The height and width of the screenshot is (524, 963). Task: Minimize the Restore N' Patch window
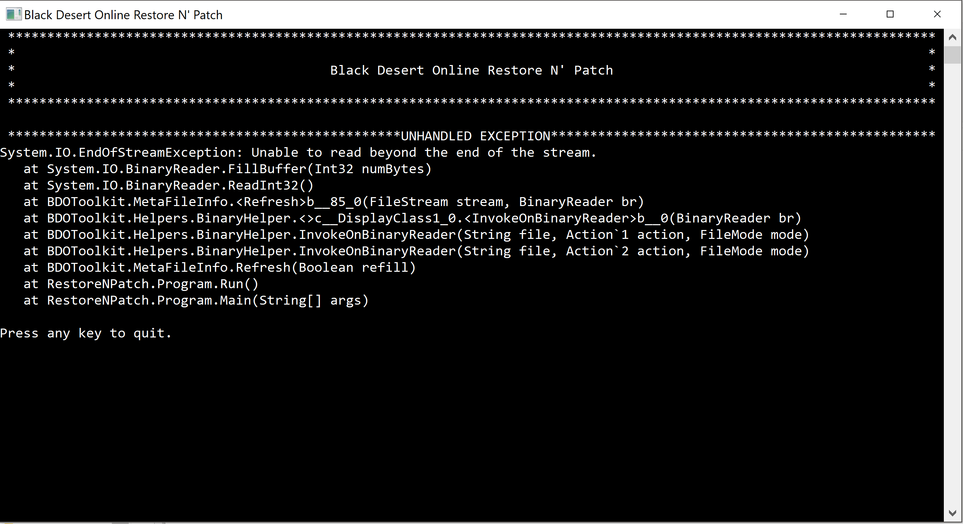click(843, 14)
